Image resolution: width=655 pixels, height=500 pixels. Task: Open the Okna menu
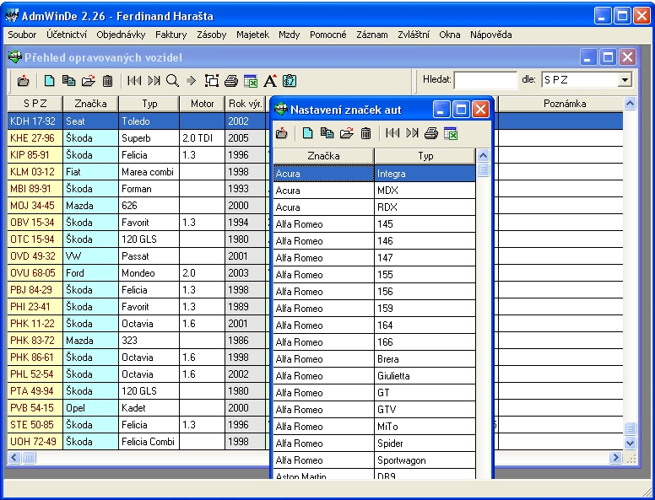pyautogui.click(x=450, y=35)
